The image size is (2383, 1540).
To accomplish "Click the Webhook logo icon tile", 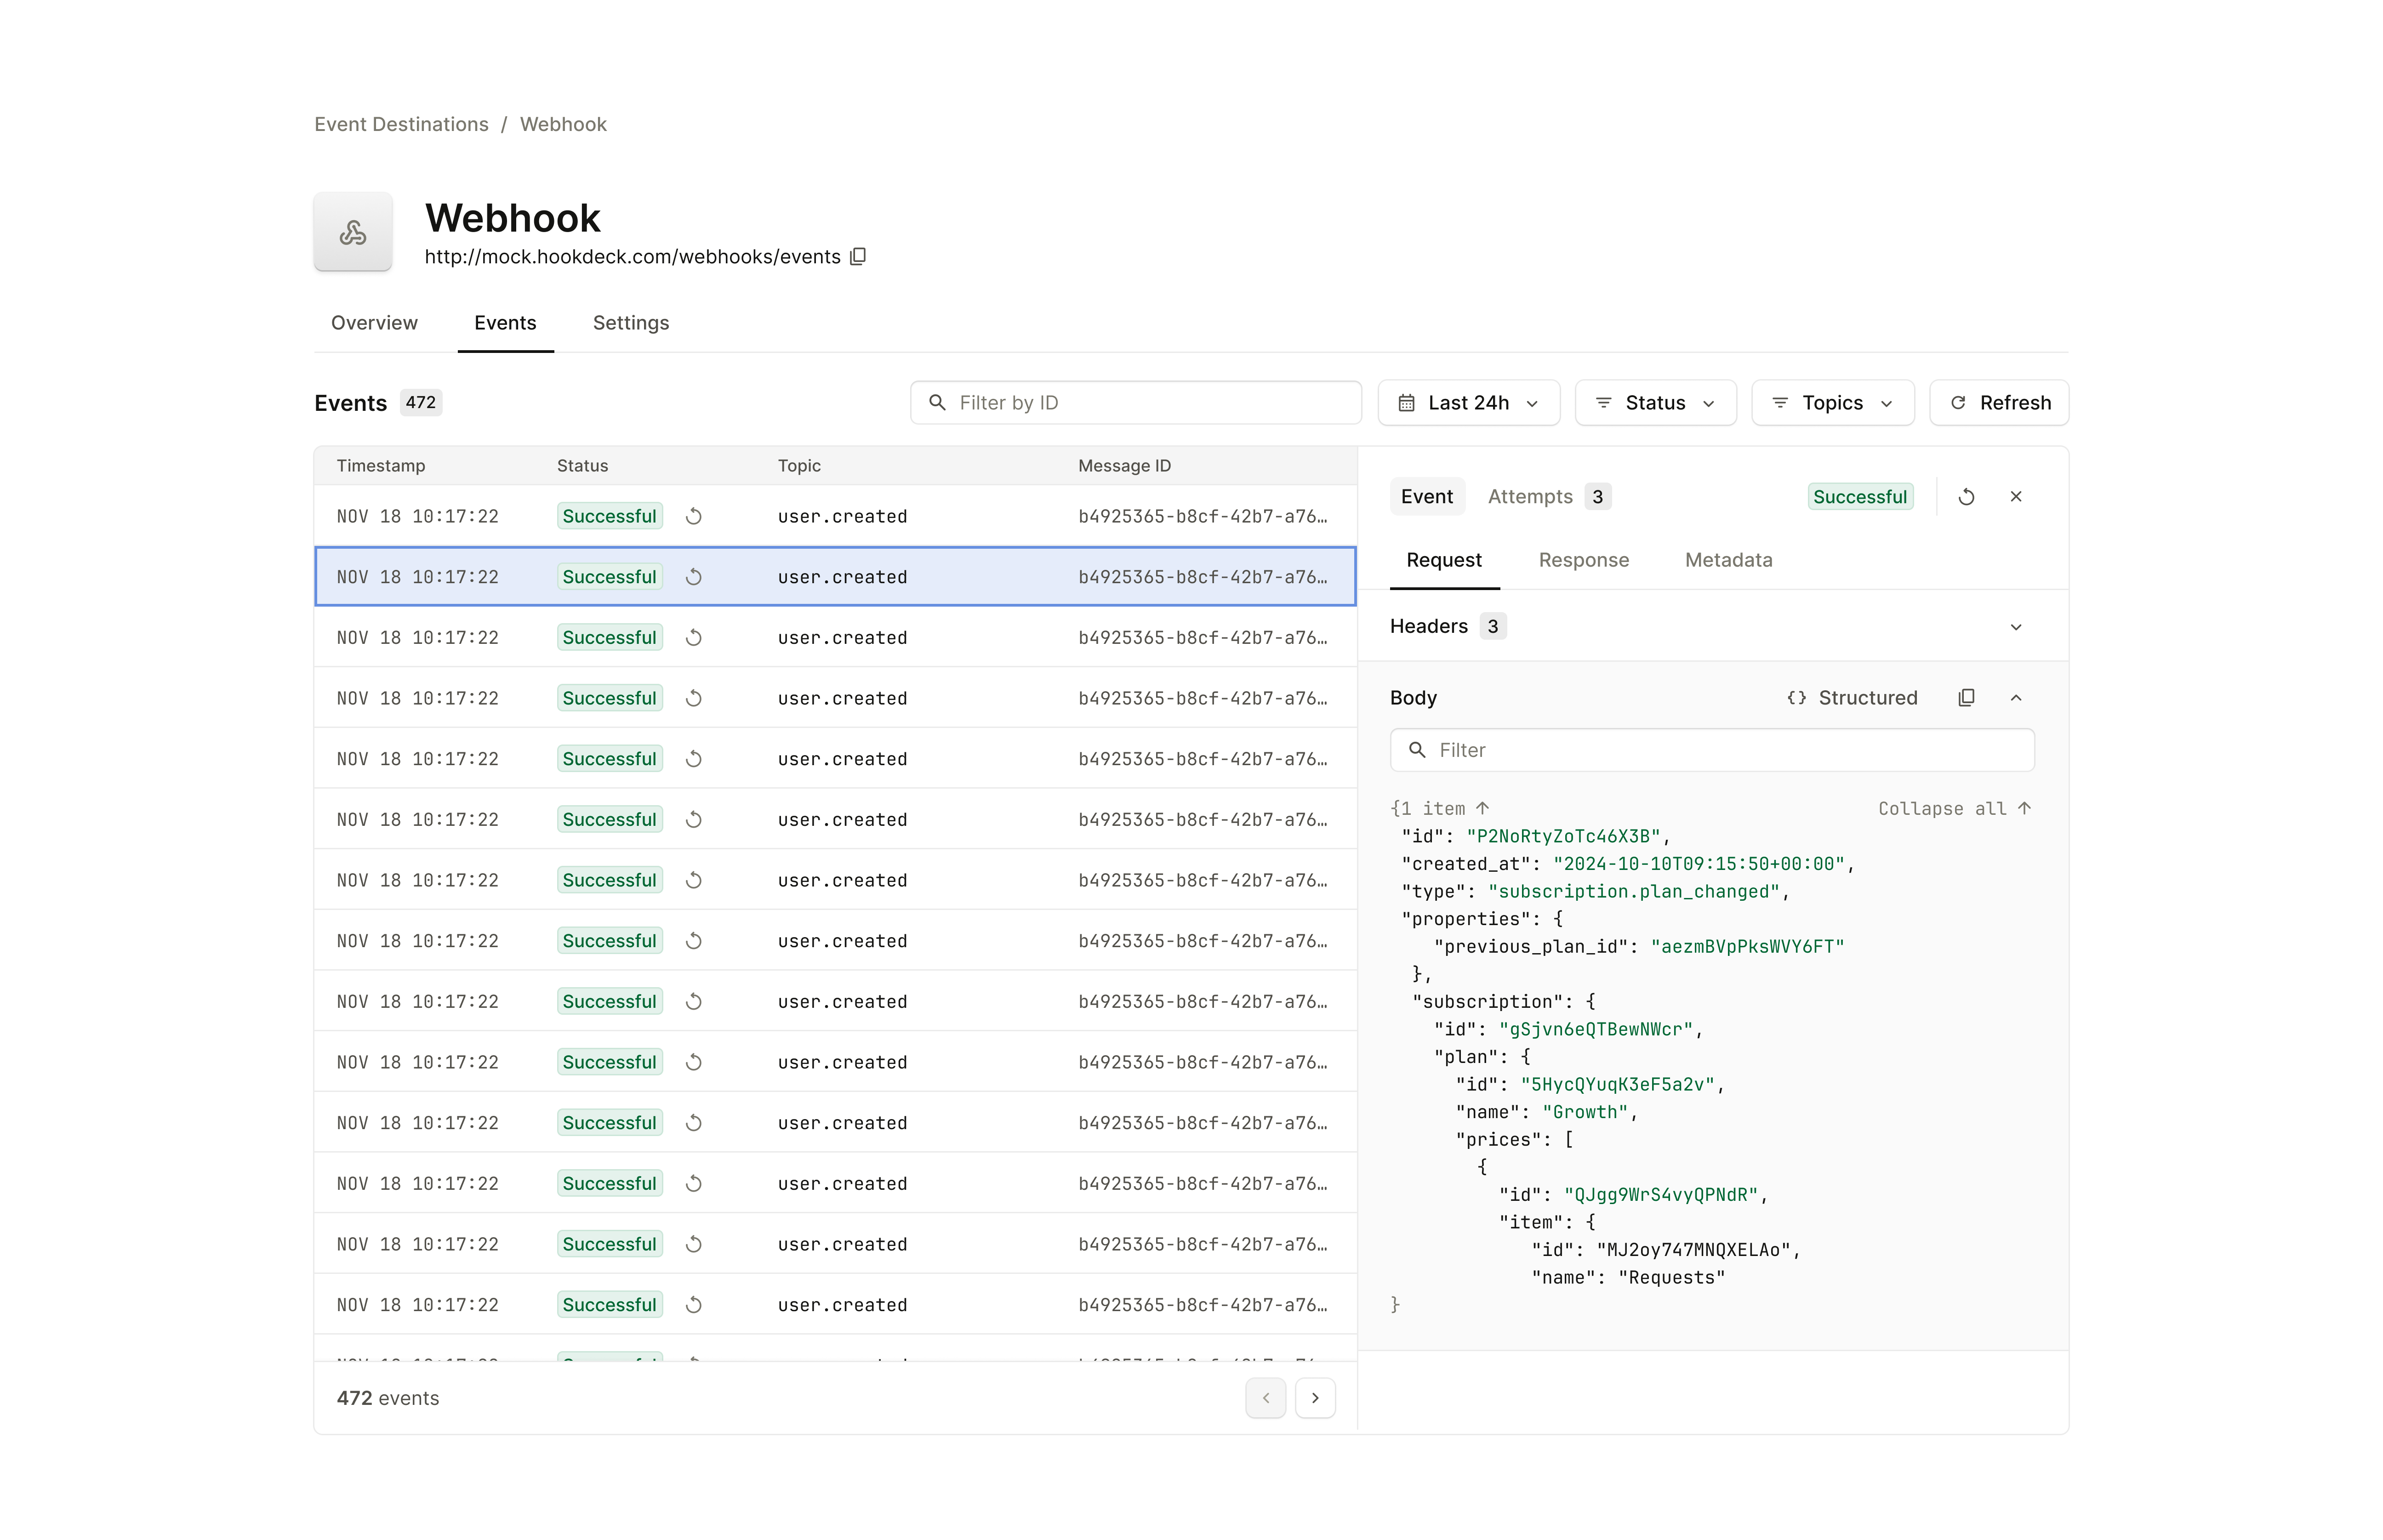I will (x=353, y=232).
